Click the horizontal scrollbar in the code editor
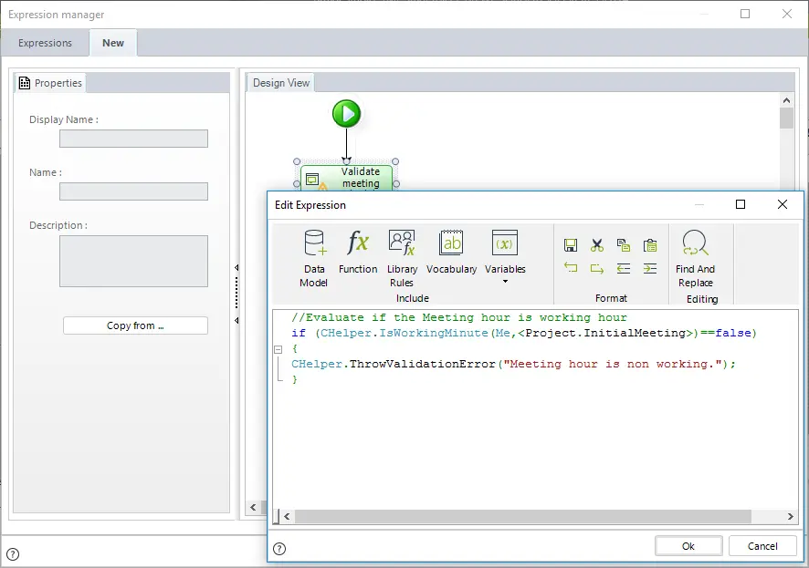809x568 pixels. pyautogui.click(x=522, y=516)
